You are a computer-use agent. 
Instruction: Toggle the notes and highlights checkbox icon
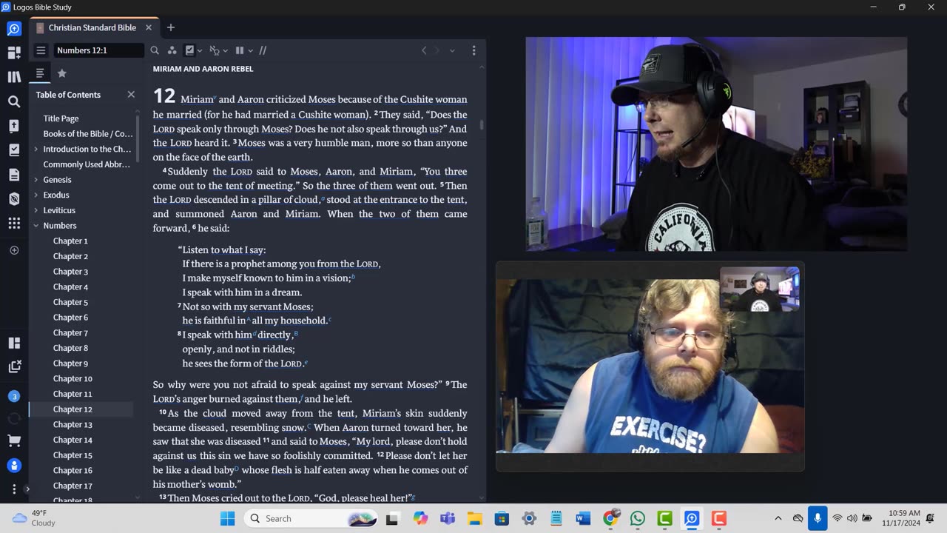coord(189,50)
